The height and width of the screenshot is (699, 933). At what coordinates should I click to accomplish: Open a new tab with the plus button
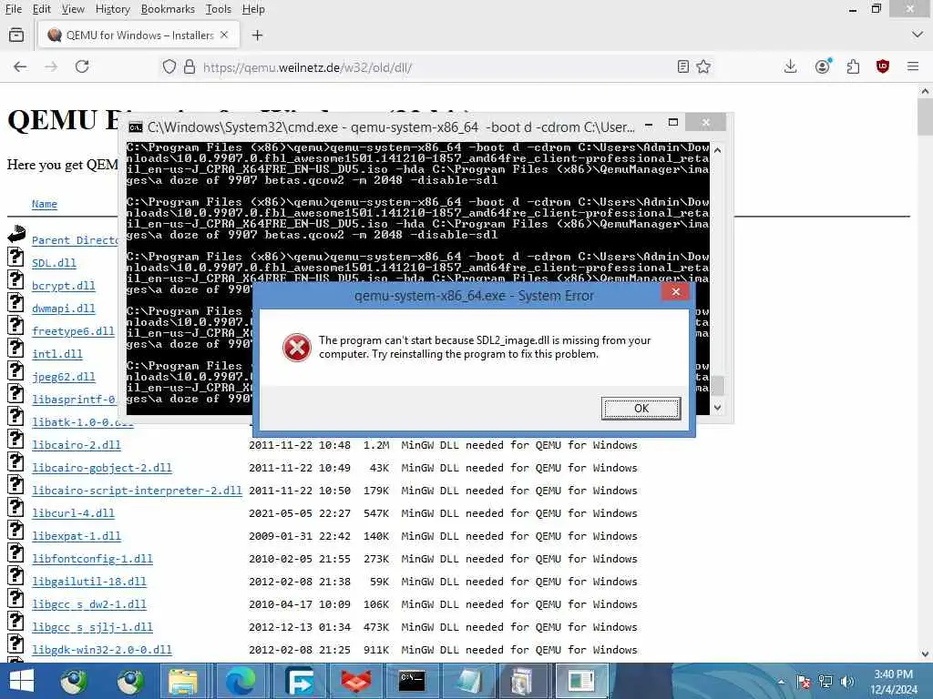pyautogui.click(x=257, y=35)
